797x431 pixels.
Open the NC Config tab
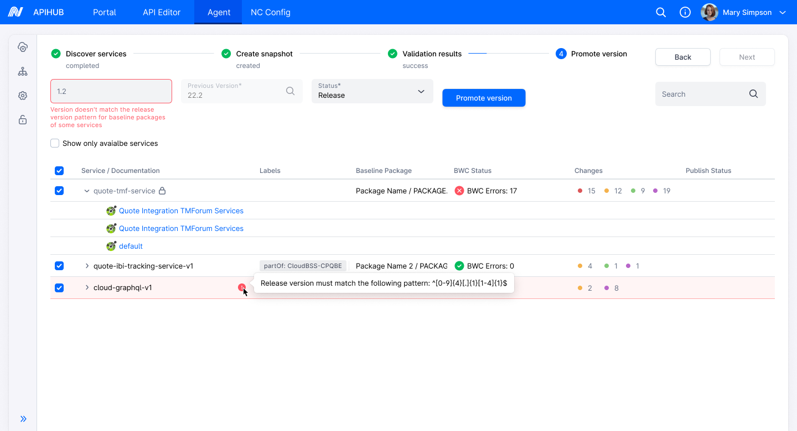(271, 12)
